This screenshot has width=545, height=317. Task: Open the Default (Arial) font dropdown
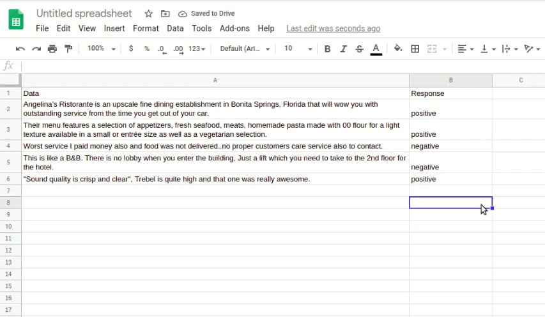click(x=245, y=49)
